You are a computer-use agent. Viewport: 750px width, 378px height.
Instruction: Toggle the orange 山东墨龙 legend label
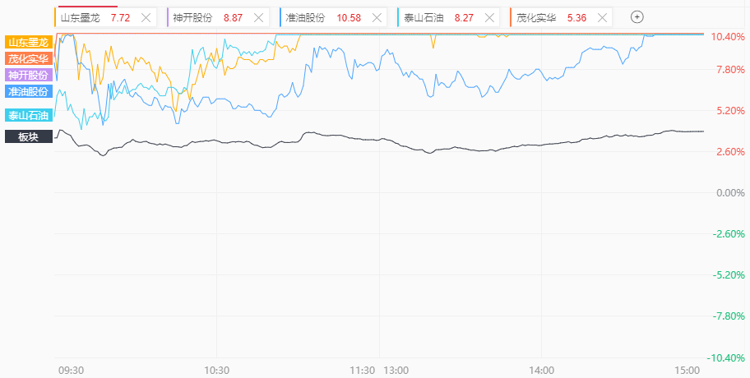tap(29, 42)
